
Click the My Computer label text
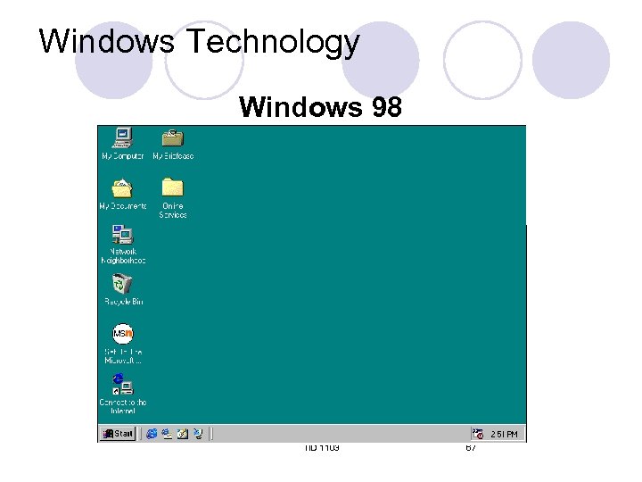(123, 156)
